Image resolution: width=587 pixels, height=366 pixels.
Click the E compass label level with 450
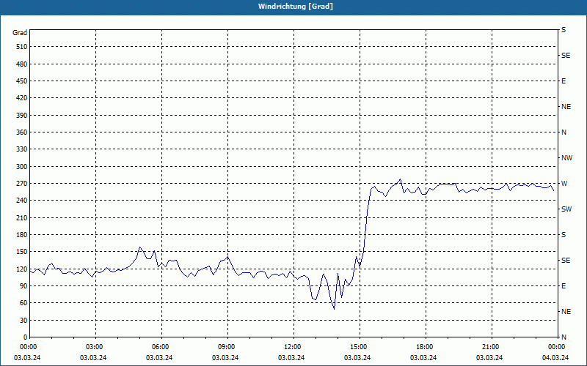coord(564,81)
